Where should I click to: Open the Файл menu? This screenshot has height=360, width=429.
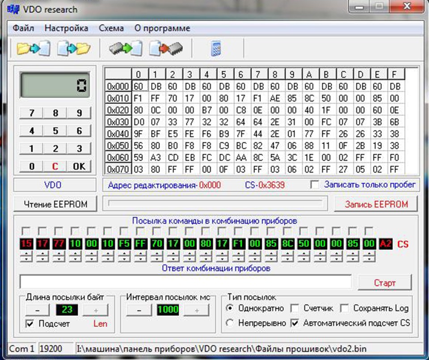tap(23, 28)
